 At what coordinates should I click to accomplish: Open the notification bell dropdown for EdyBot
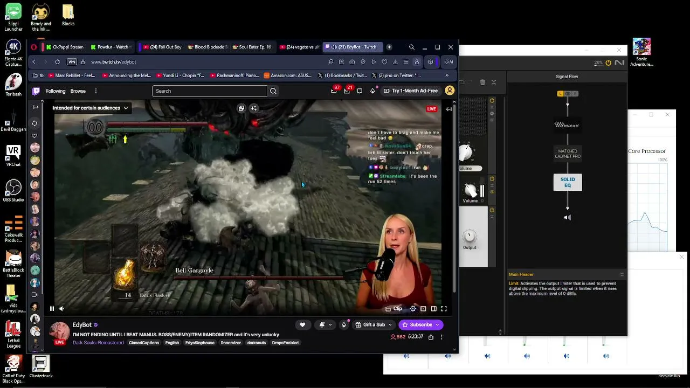click(x=325, y=325)
